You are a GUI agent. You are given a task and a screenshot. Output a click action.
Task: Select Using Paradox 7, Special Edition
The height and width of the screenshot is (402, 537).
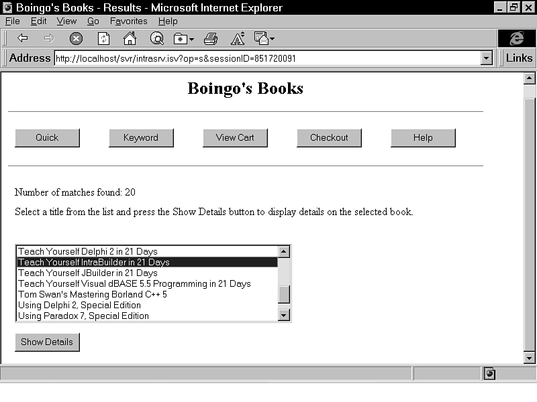[147, 316]
